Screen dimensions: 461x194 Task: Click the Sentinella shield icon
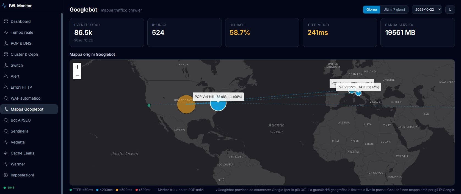[x=6, y=131]
